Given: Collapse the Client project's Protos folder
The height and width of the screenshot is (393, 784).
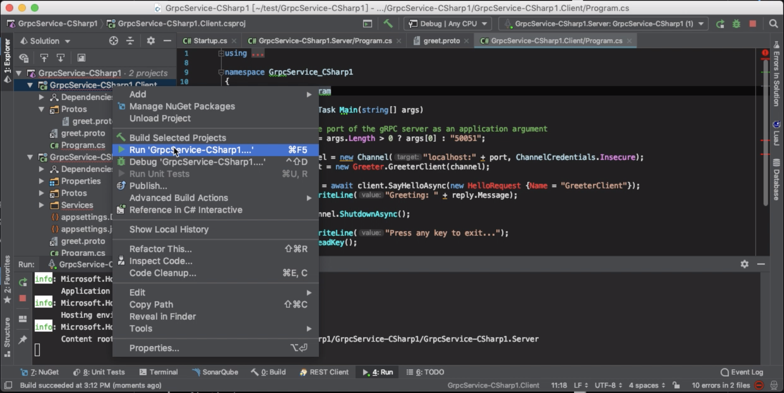Looking at the screenshot, I should (41, 109).
